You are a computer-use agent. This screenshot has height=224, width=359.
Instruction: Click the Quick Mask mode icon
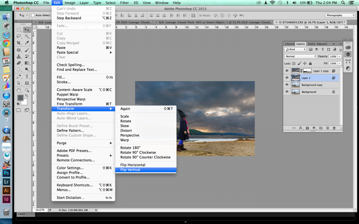click(x=18, y=110)
